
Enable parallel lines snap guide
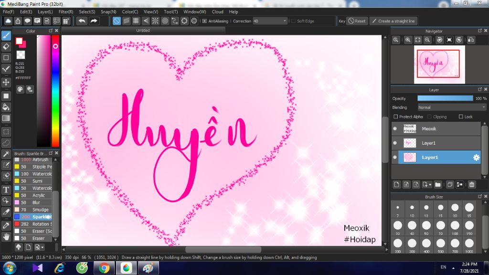click(126, 21)
